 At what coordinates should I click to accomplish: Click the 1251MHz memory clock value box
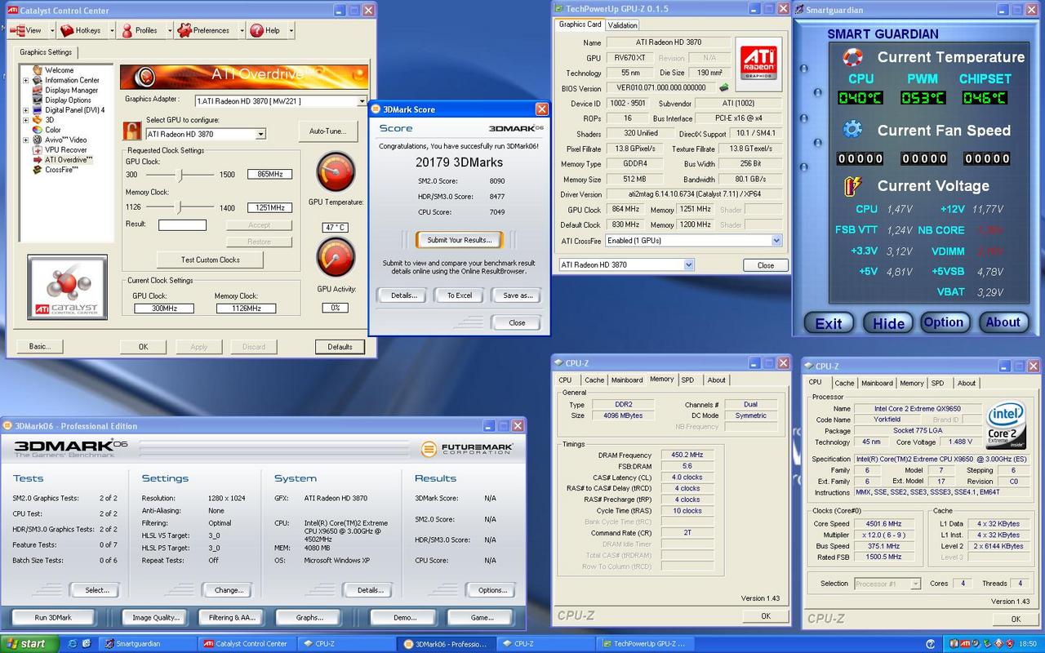[x=269, y=207]
